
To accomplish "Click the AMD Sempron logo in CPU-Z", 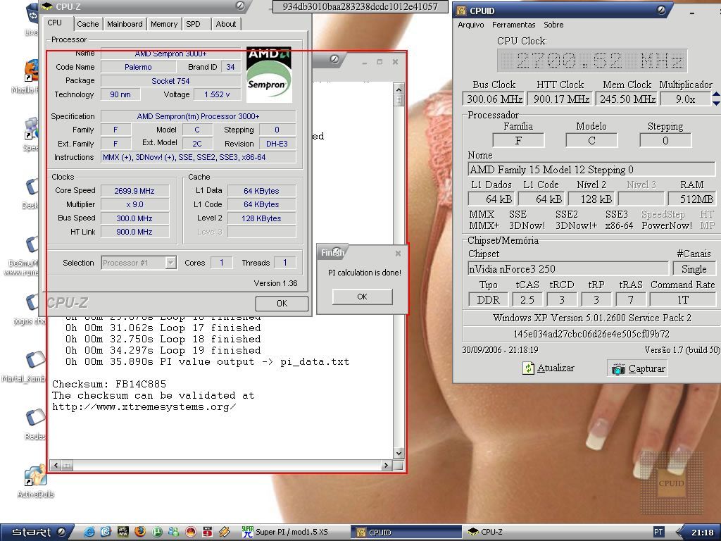I will (x=269, y=74).
